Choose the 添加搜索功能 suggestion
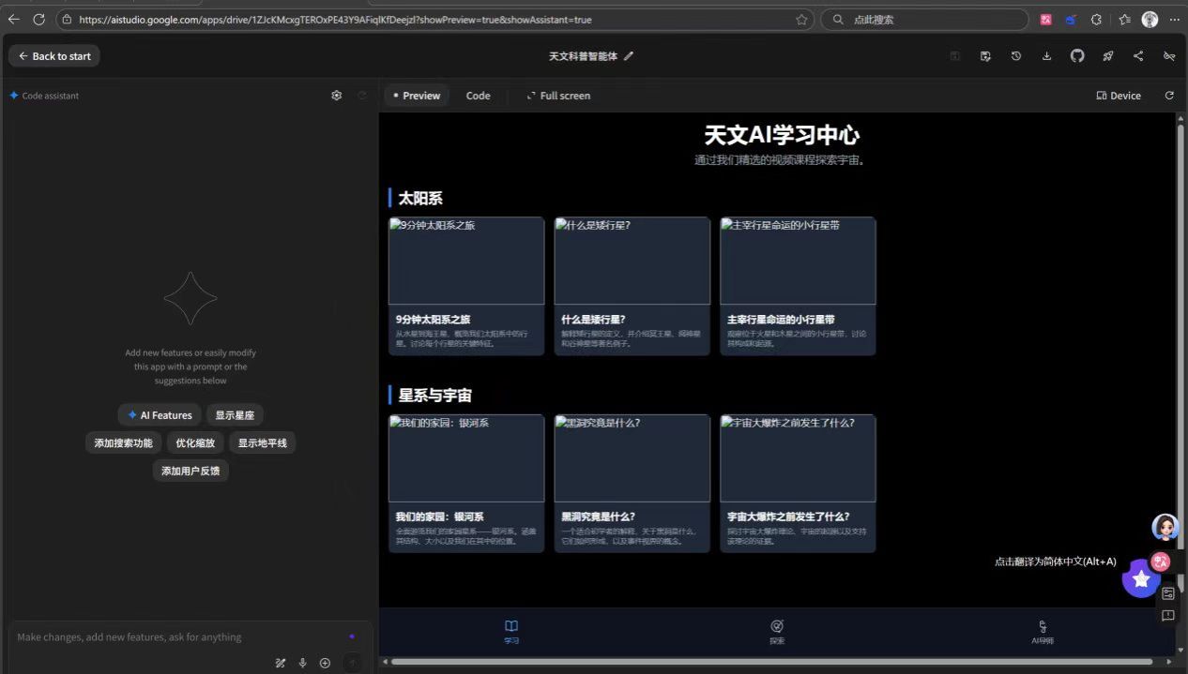 coord(123,443)
